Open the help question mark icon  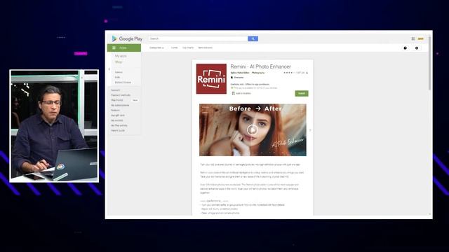[406, 48]
